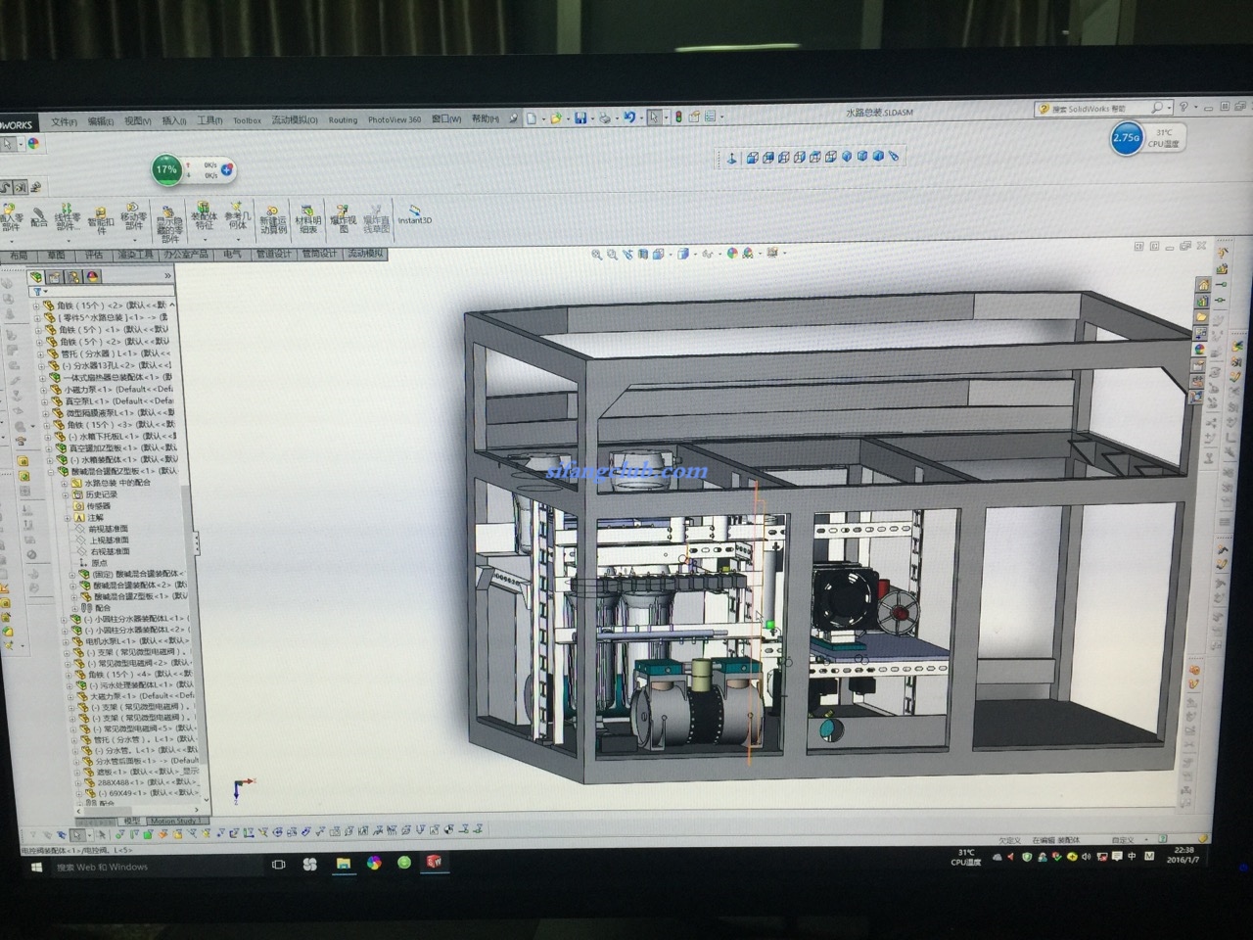The width and height of the screenshot is (1253, 940).
Task: Click the Undo arrow icon
Action: (x=629, y=117)
